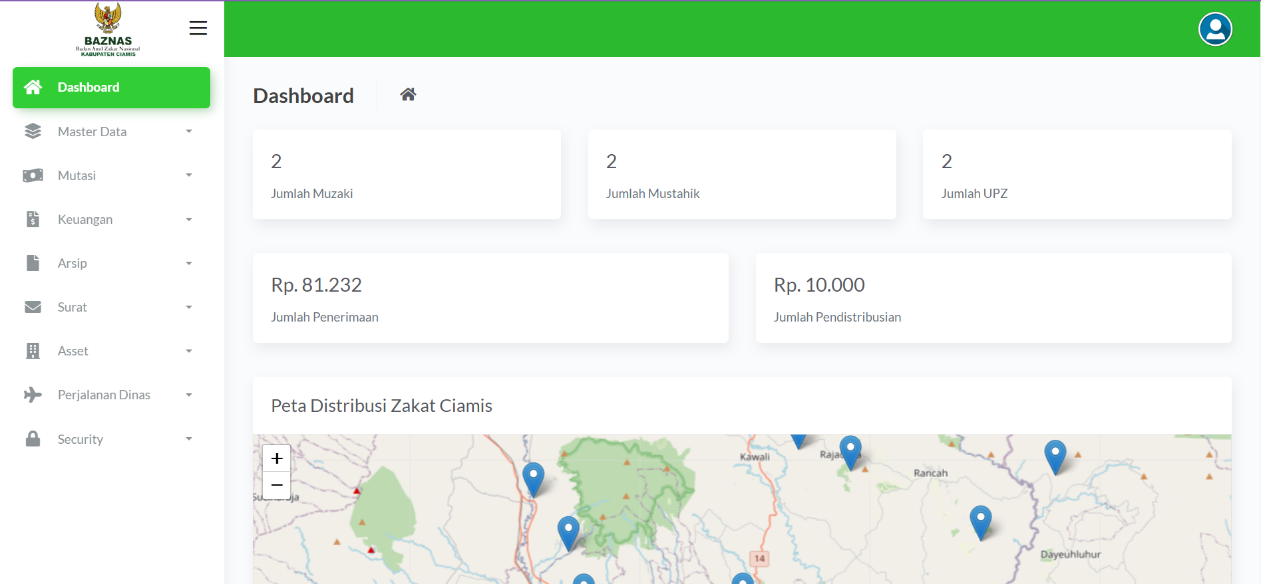Click the Dayeuhluhur label on the map
This screenshot has height=584, width=1261.
tap(1071, 554)
